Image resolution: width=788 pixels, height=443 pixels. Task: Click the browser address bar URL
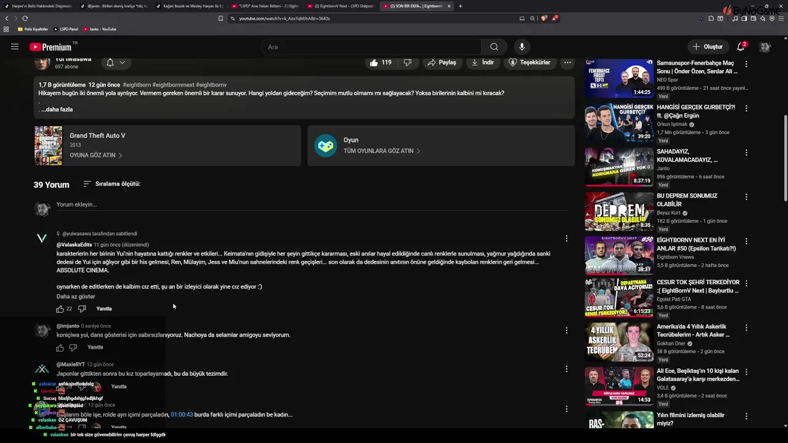(x=284, y=18)
